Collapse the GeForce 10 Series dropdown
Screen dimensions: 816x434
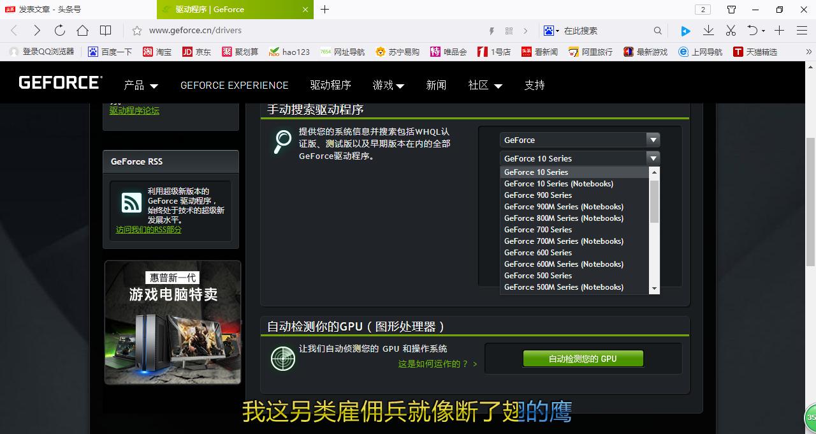[x=652, y=158]
